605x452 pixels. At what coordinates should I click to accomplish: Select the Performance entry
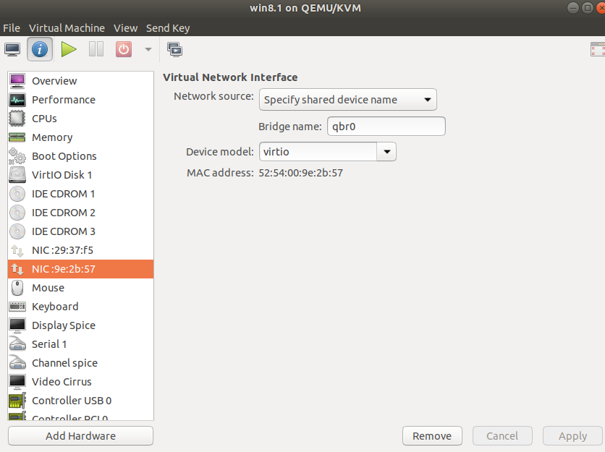point(80,100)
